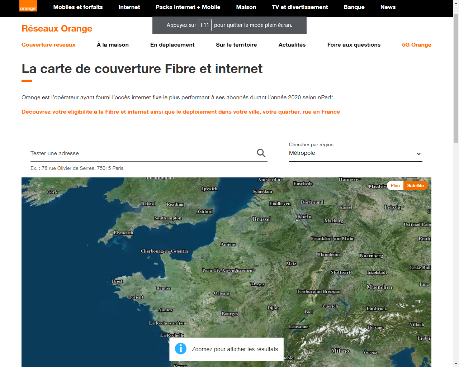Click the blue info icon on map
Viewport: 459px width, 367px height.
coord(180,349)
